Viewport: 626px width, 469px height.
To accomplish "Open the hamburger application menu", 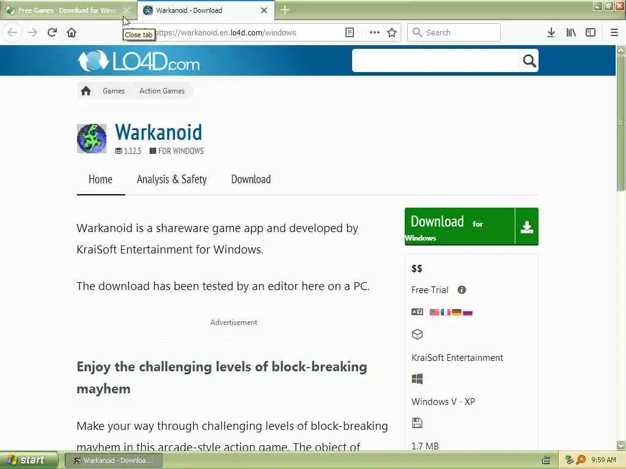I will [x=614, y=32].
